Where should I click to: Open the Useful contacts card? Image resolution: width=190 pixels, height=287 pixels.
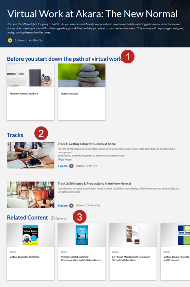point(82,92)
